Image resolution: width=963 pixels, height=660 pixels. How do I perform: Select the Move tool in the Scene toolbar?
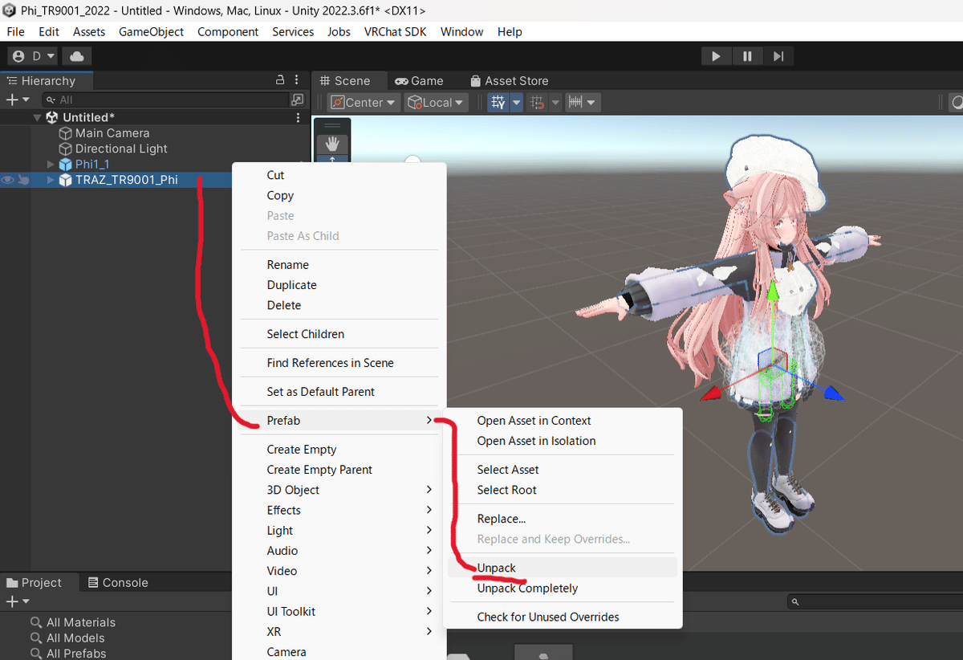tap(332, 159)
